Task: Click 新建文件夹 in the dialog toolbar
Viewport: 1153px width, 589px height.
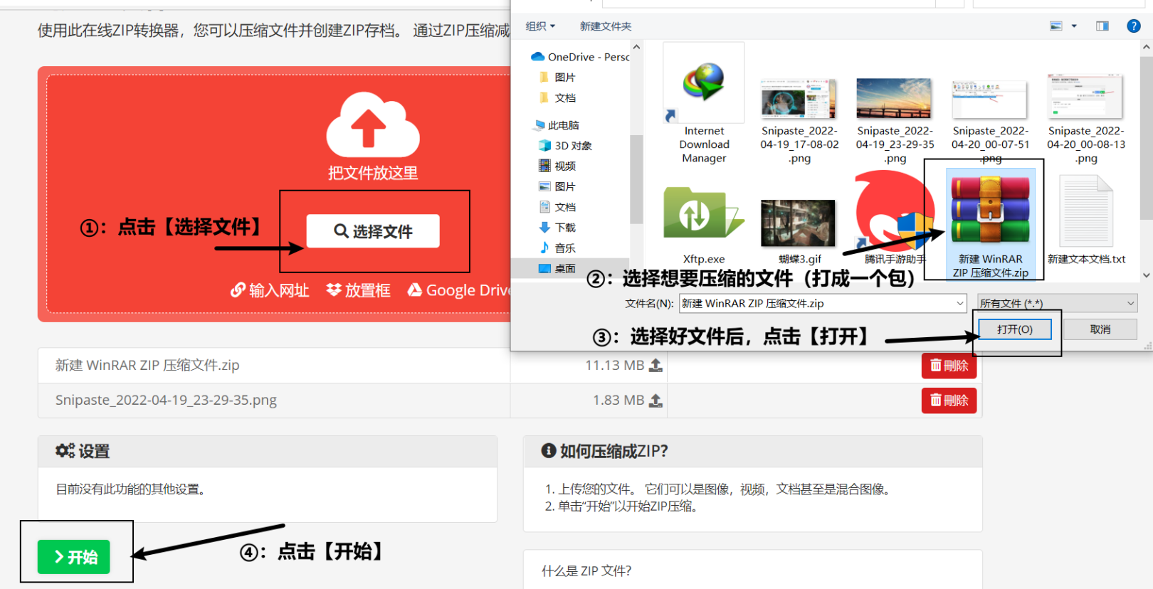Action: [605, 26]
